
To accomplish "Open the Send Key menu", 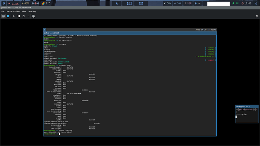I will [x=32, y=11].
